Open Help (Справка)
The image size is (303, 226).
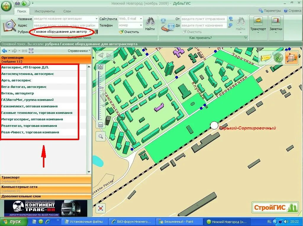coord(292,11)
